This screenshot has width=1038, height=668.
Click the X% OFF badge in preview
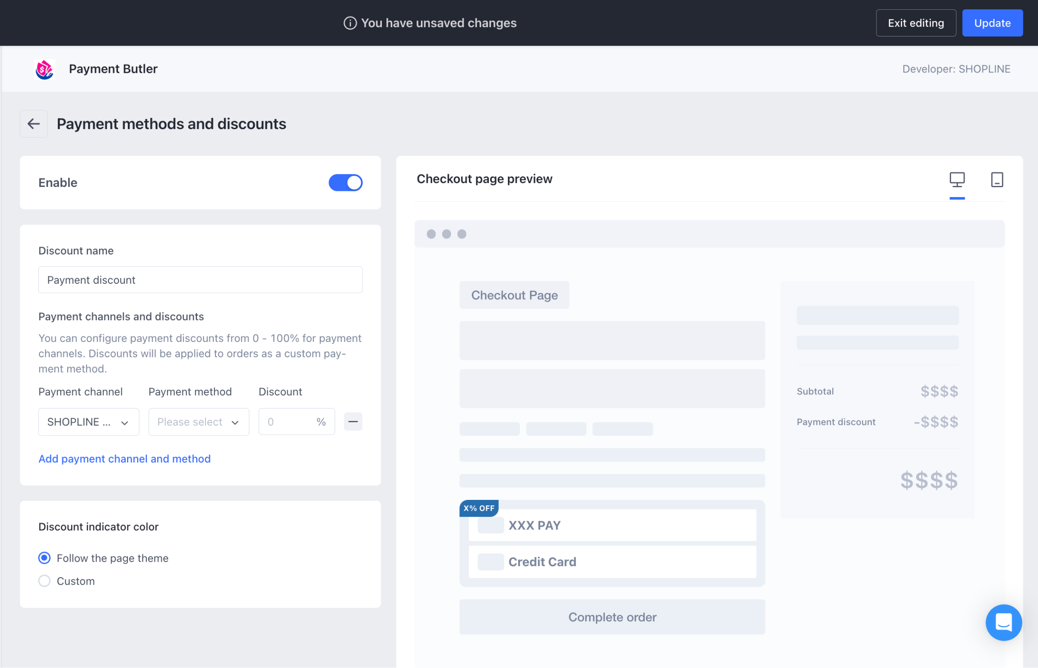point(478,508)
